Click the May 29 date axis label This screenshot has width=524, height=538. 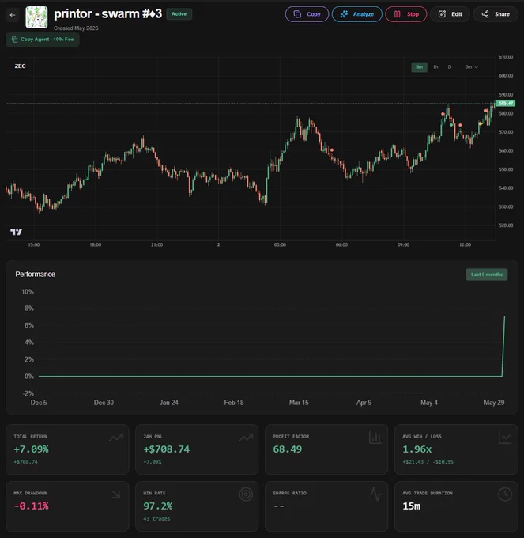pos(494,403)
